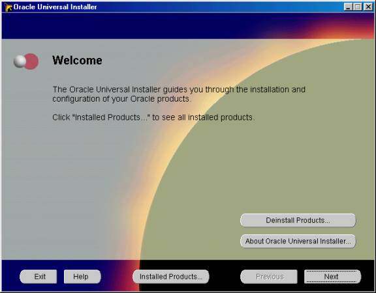Click the Welcome heading

[x=77, y=61]
